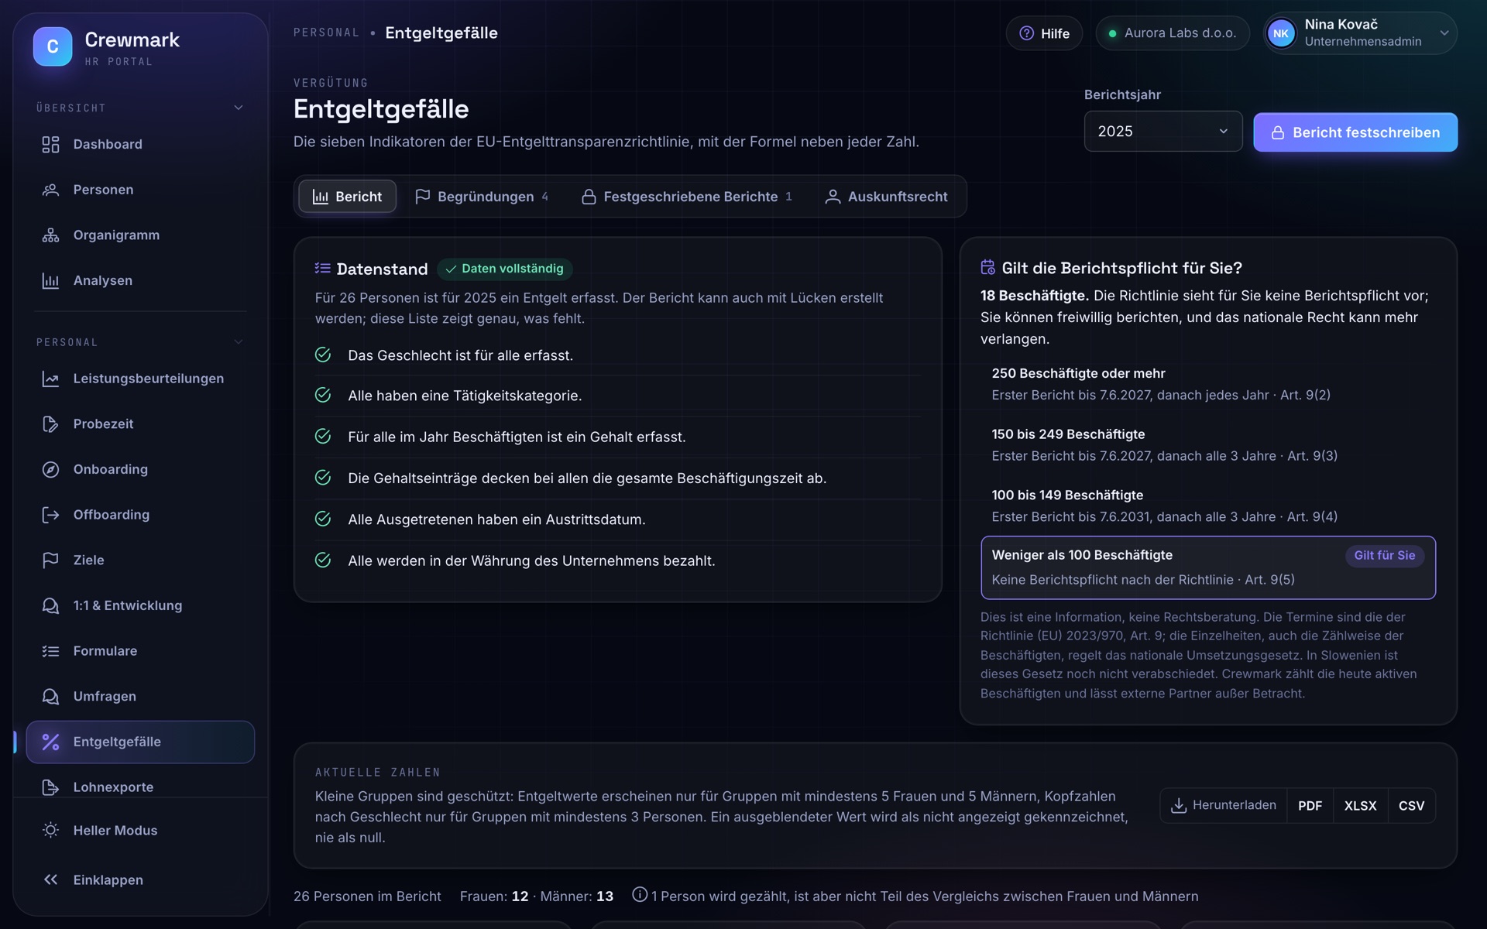The width and height of the screenshot is (1487, 929).
Task: Collapse the sidebar with Einklappen
Action: tap(140, 880)
